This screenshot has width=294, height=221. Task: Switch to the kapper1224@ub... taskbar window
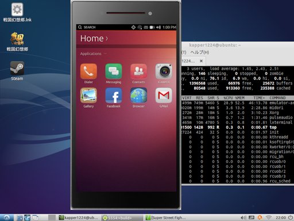tap(79, 218)
